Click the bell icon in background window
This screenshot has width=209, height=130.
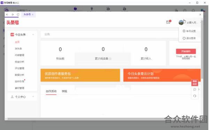(193, 10)
